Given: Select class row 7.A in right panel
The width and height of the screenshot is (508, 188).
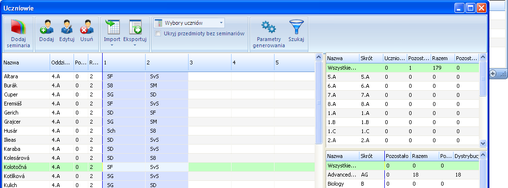Looking at the screenshot, I should (402, 95).
